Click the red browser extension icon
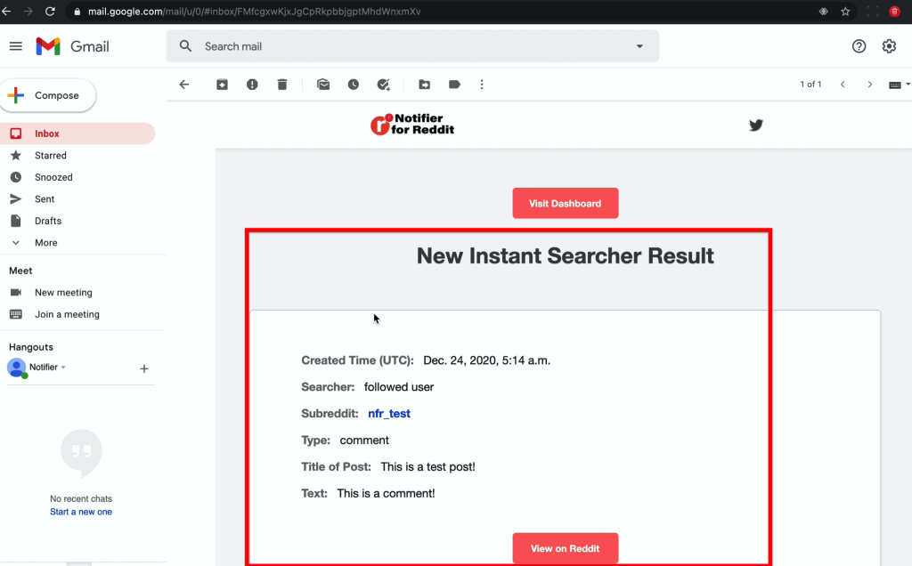 894,11
